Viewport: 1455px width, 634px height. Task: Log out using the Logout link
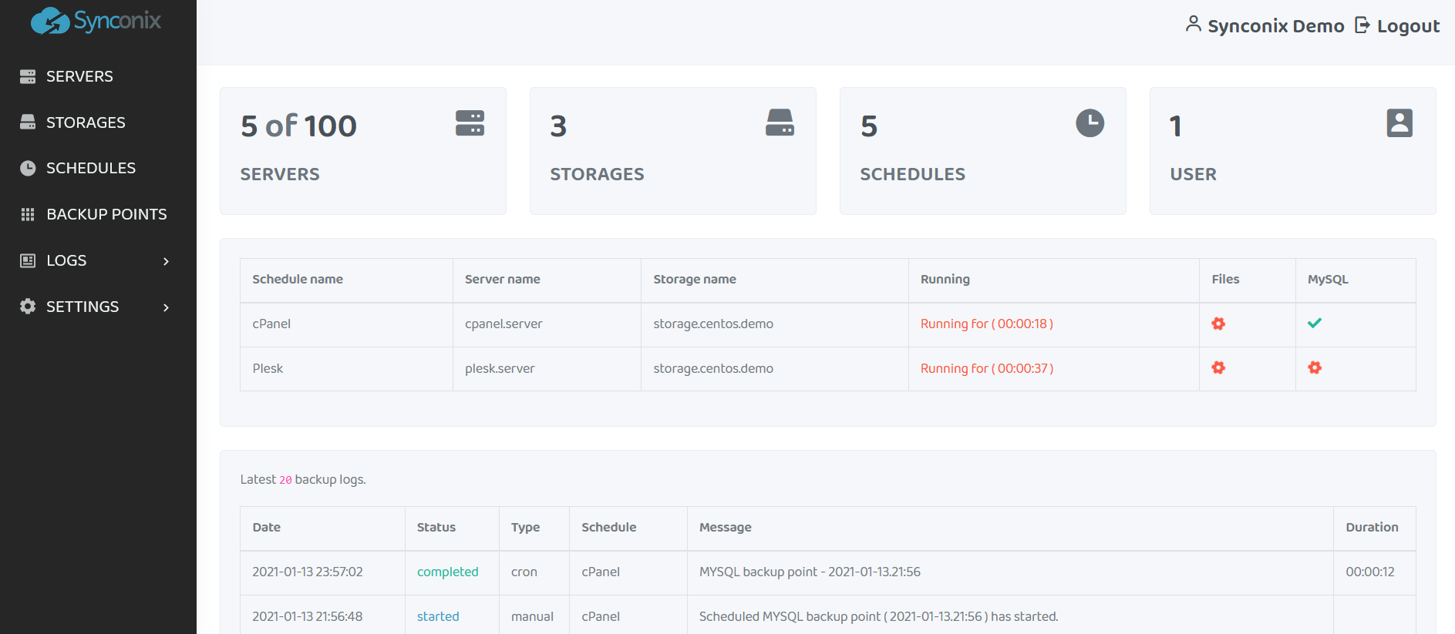pyautogui.click(x=1397, y=26)
